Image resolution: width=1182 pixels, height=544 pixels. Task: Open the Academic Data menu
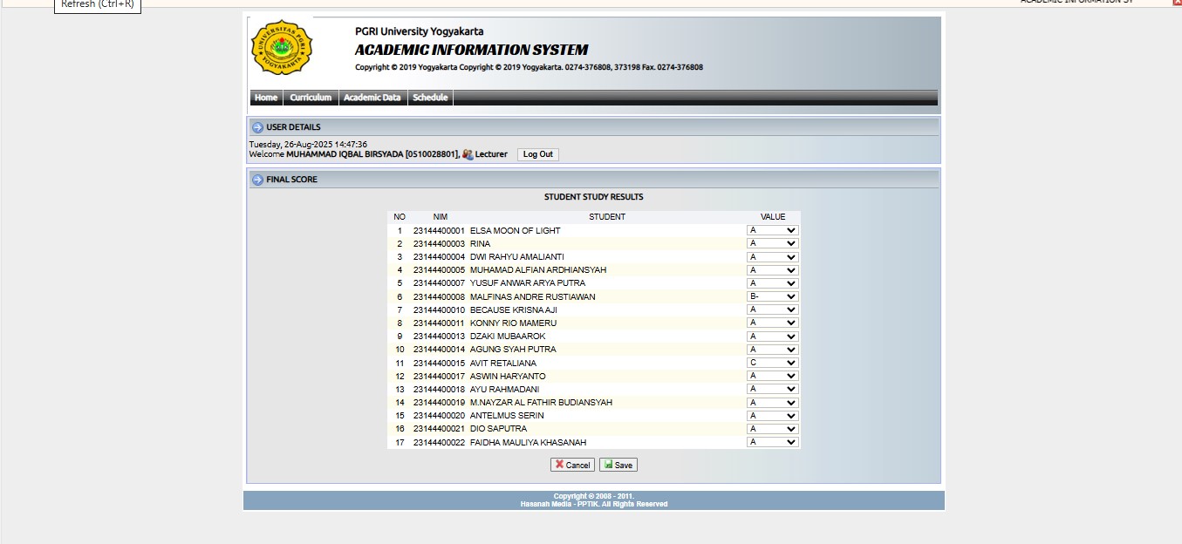372,98
